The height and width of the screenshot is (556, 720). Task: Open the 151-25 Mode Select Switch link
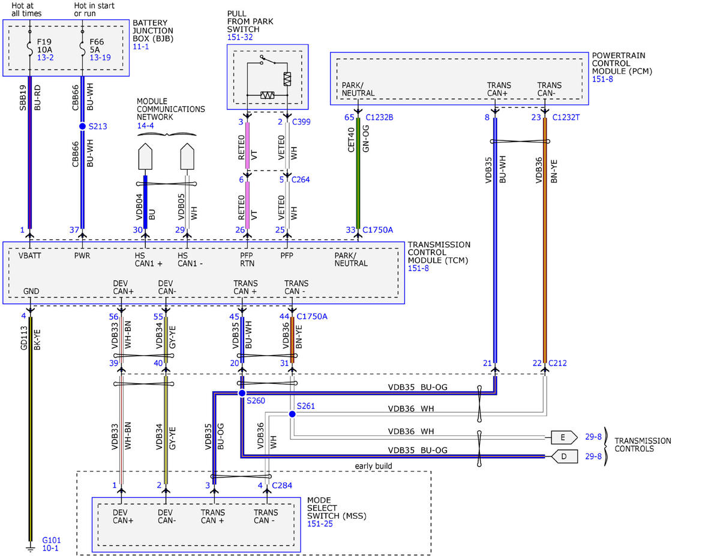(x=319, y=524)
